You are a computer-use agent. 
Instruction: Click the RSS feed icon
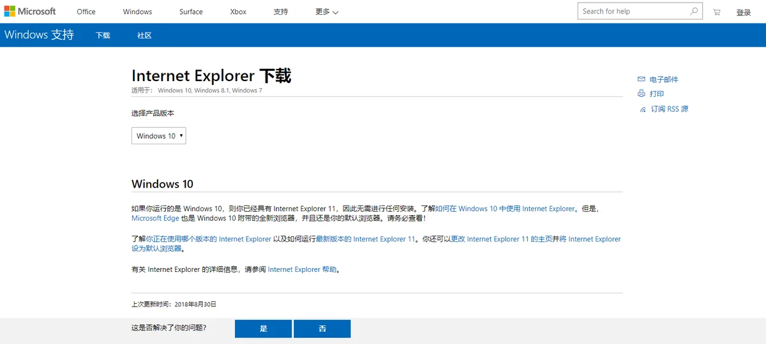[643, 110]
